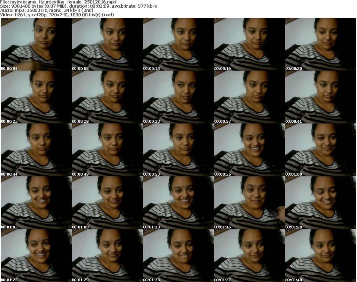The width and height of the screenshot is (357, 282).
Task: Pick the frame timestamped 00:00:44
Action: pos(36,150)
